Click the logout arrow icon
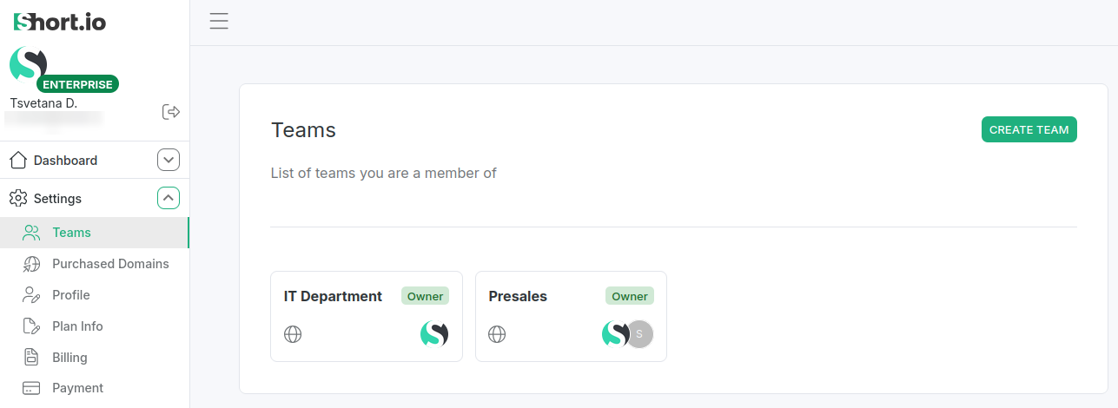Viewport: 1118px width, 408px height. 171,111
